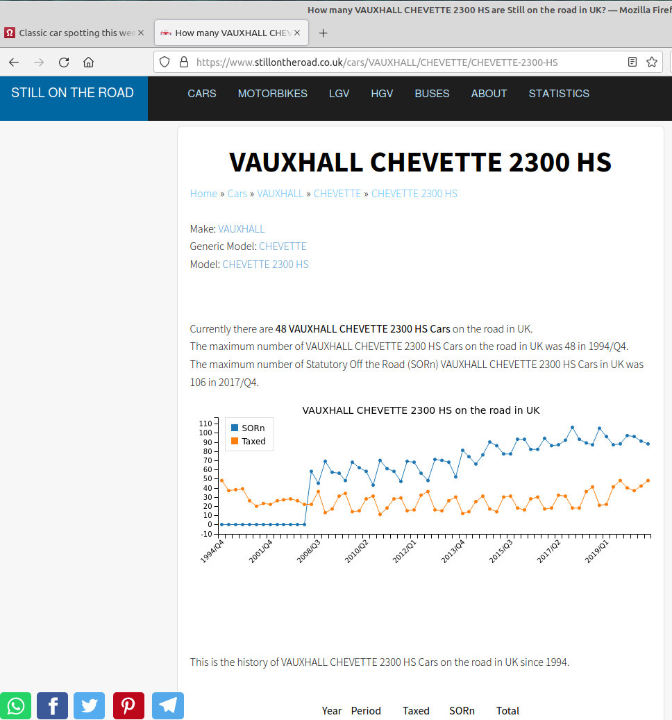Open a new browser tab

click(x=323, y=33)
